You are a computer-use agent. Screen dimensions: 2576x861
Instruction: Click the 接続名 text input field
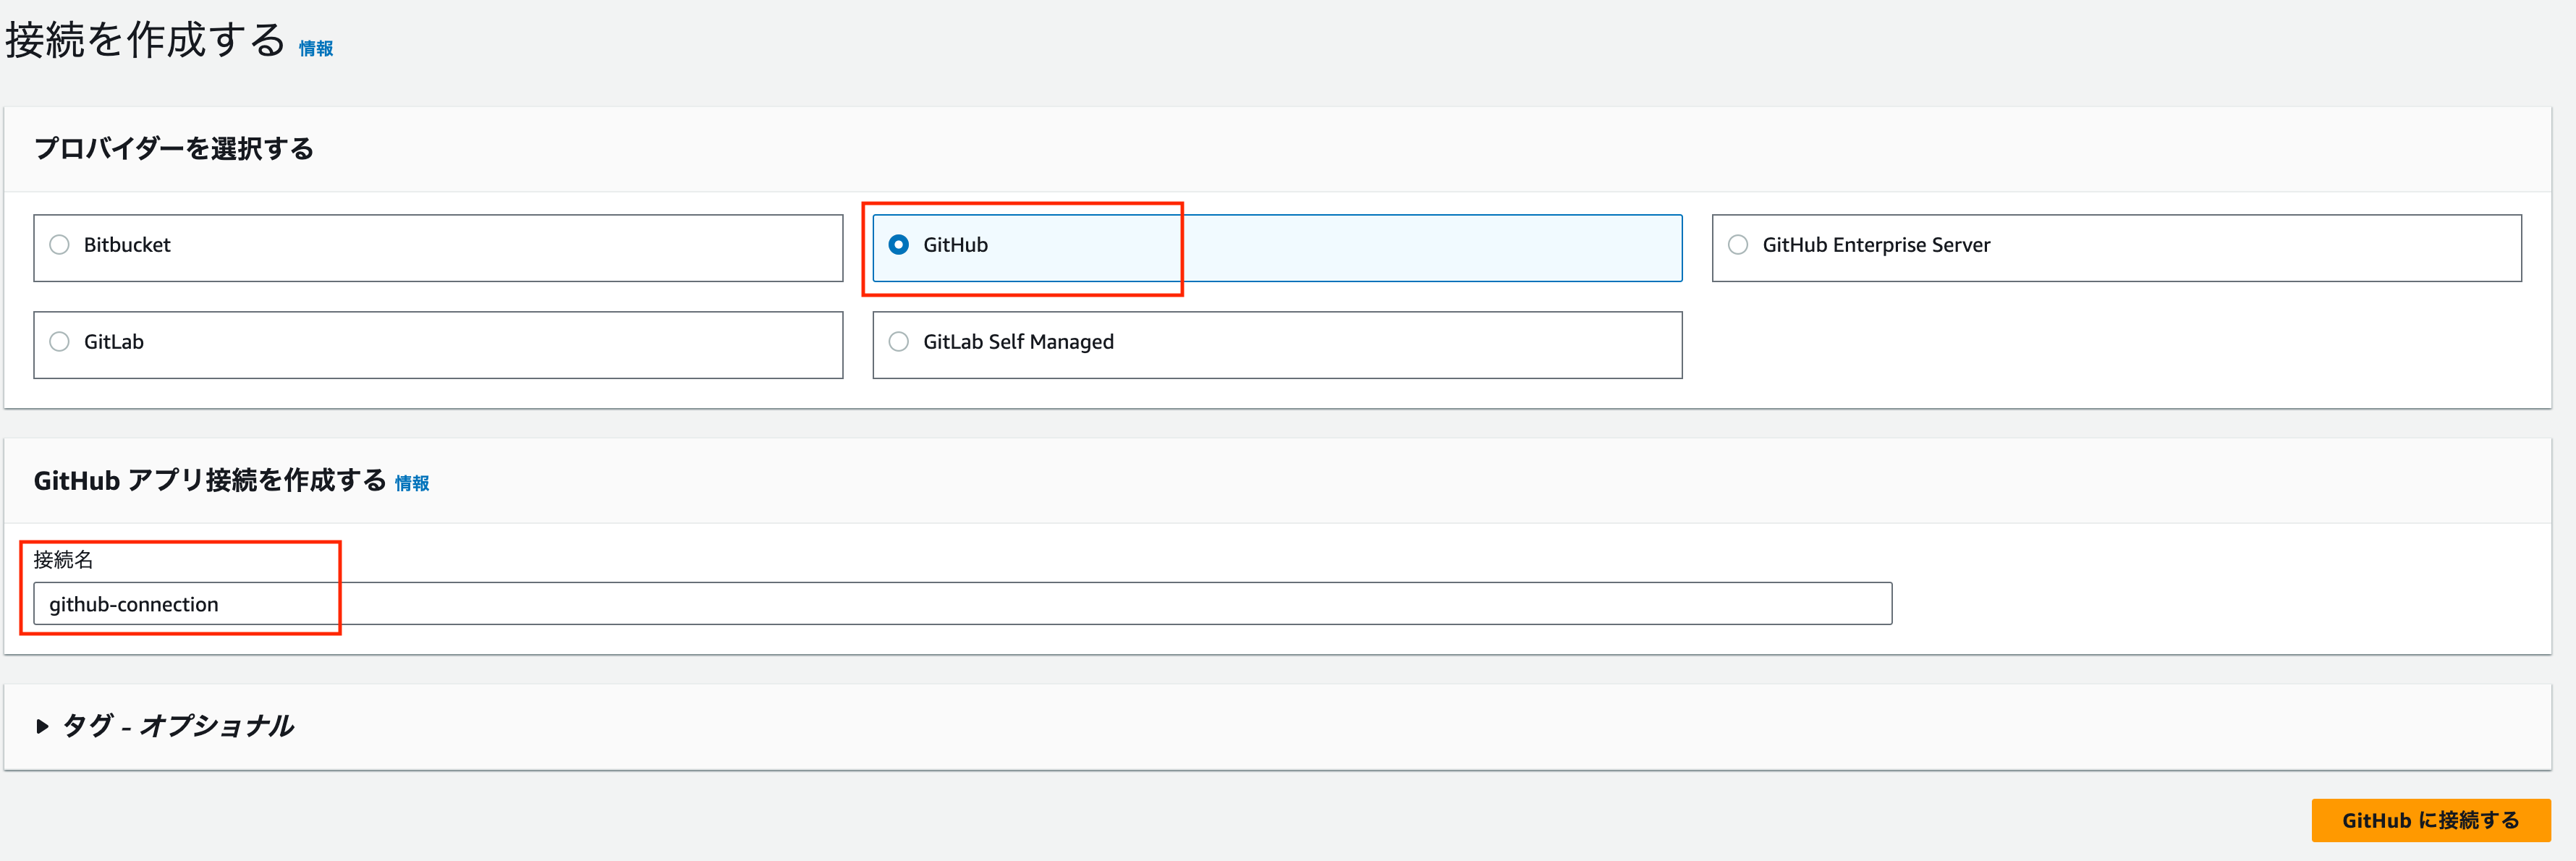coord(960,604)
